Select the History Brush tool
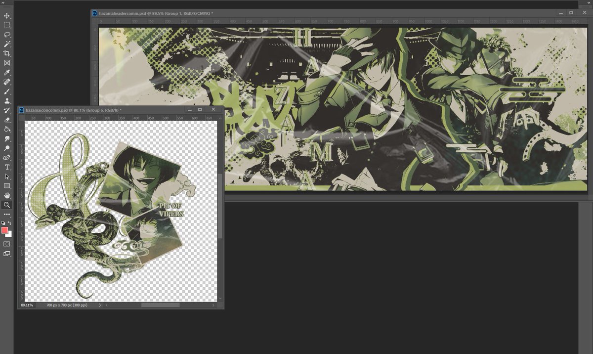This screenshot has width=593, height=354. pyautogui.click(x=7, y=110)
